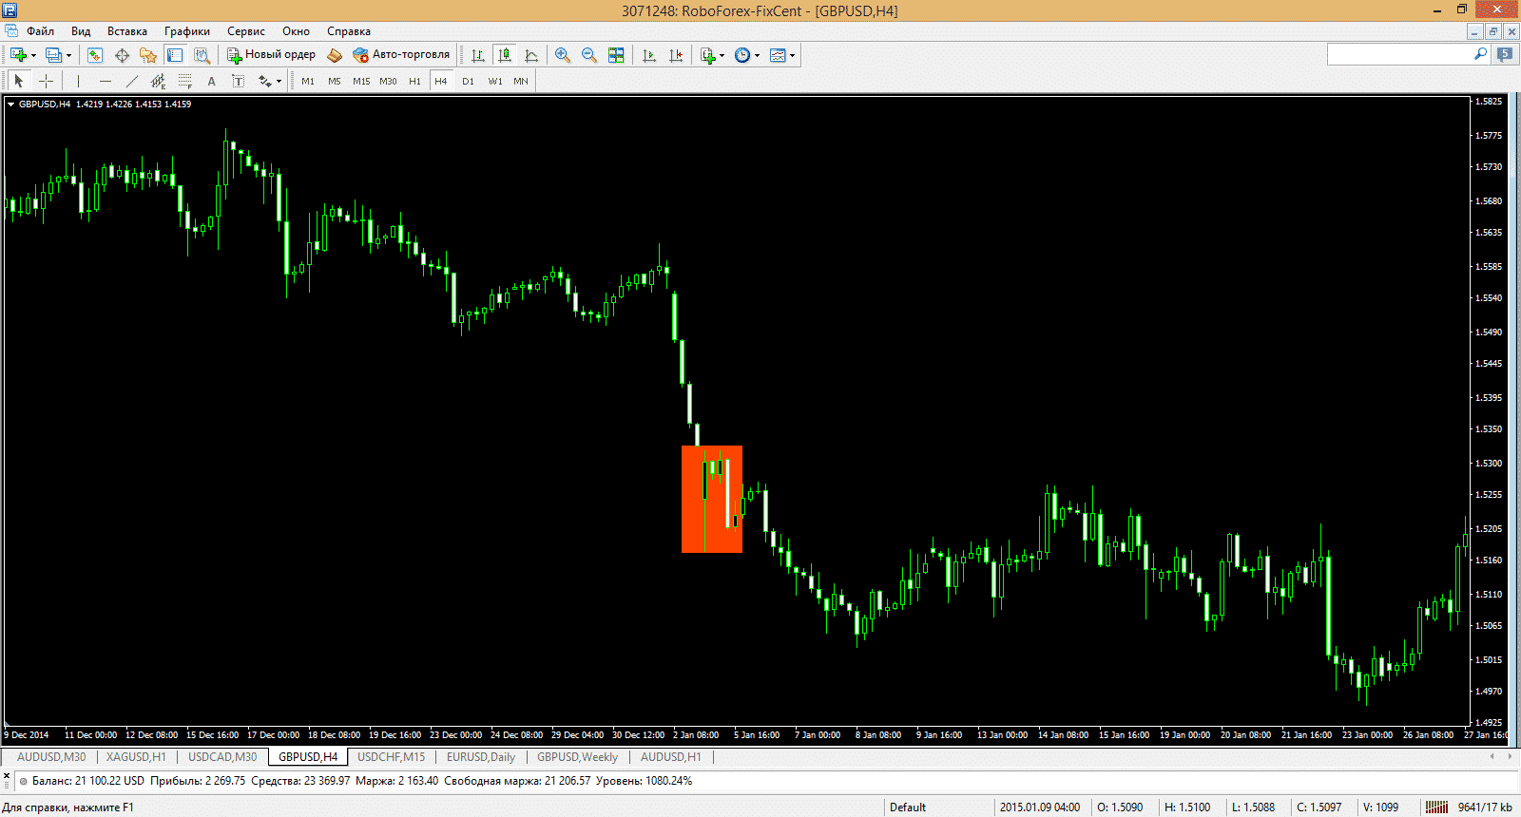The width and height of the screenshot is (1521, 817).
Task: Select the Crosshair tool
Action: 46,81
